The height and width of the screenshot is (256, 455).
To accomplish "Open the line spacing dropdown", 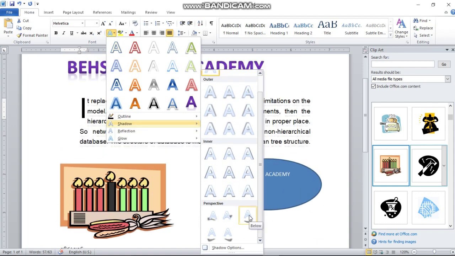I will coord(182,33).
